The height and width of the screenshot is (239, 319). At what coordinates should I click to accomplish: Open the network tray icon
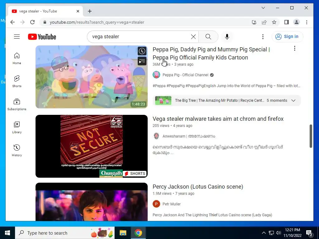271,233
